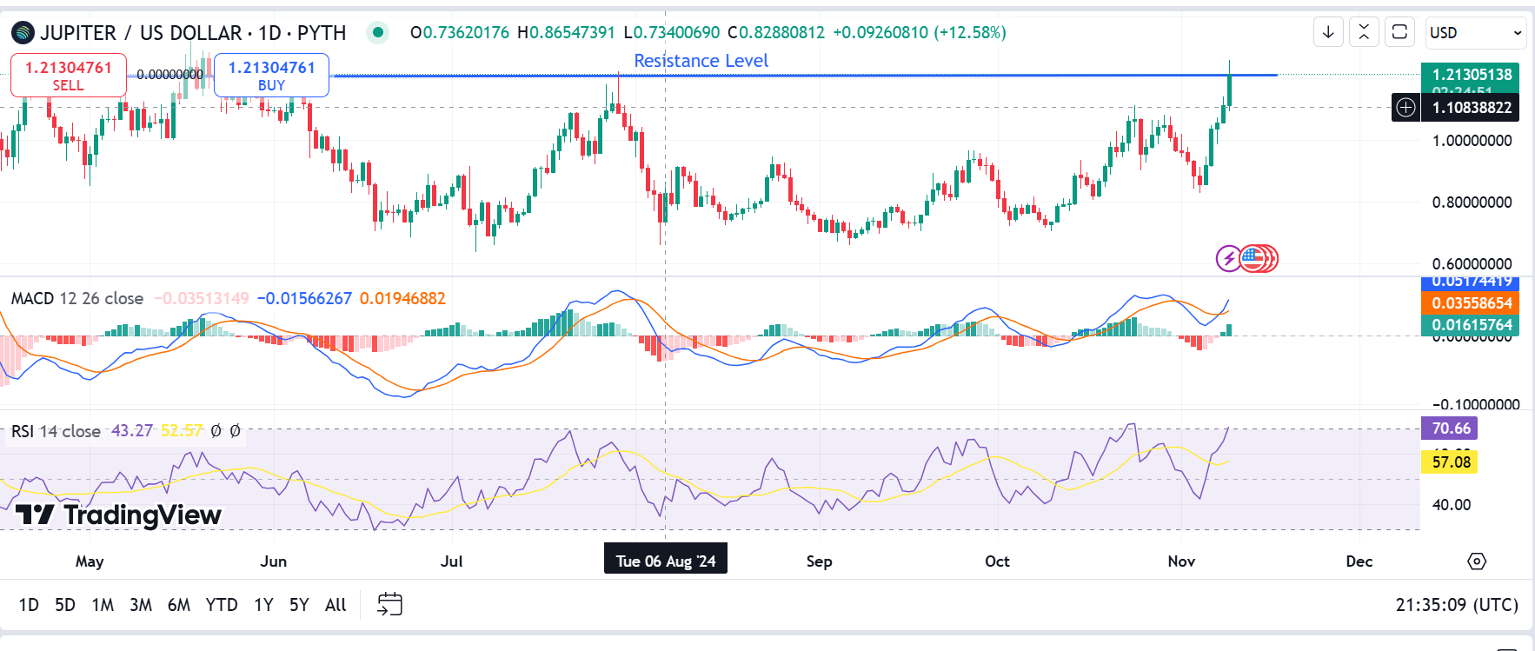Select the 1M time range
Viewport: 1535px width, 651px height.
[x=103, y=605]
